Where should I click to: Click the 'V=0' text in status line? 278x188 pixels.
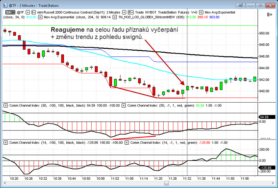(194, 12)
